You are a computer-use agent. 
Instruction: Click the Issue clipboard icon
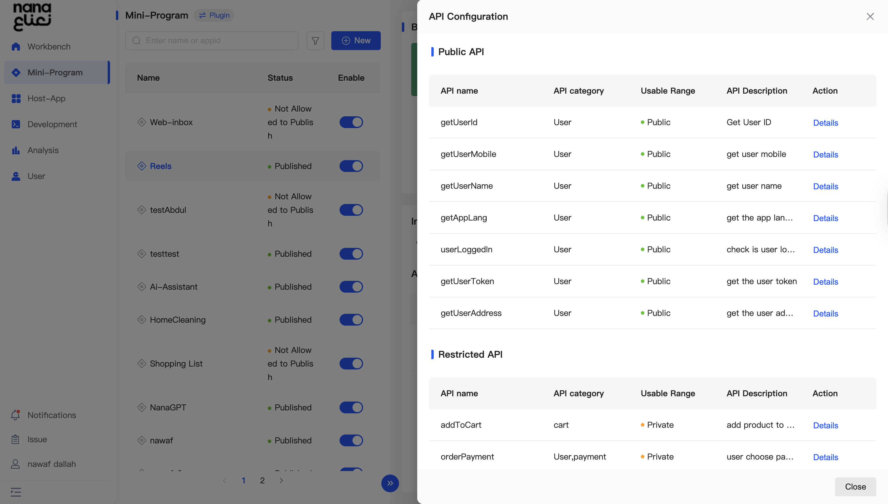[15, 439]
